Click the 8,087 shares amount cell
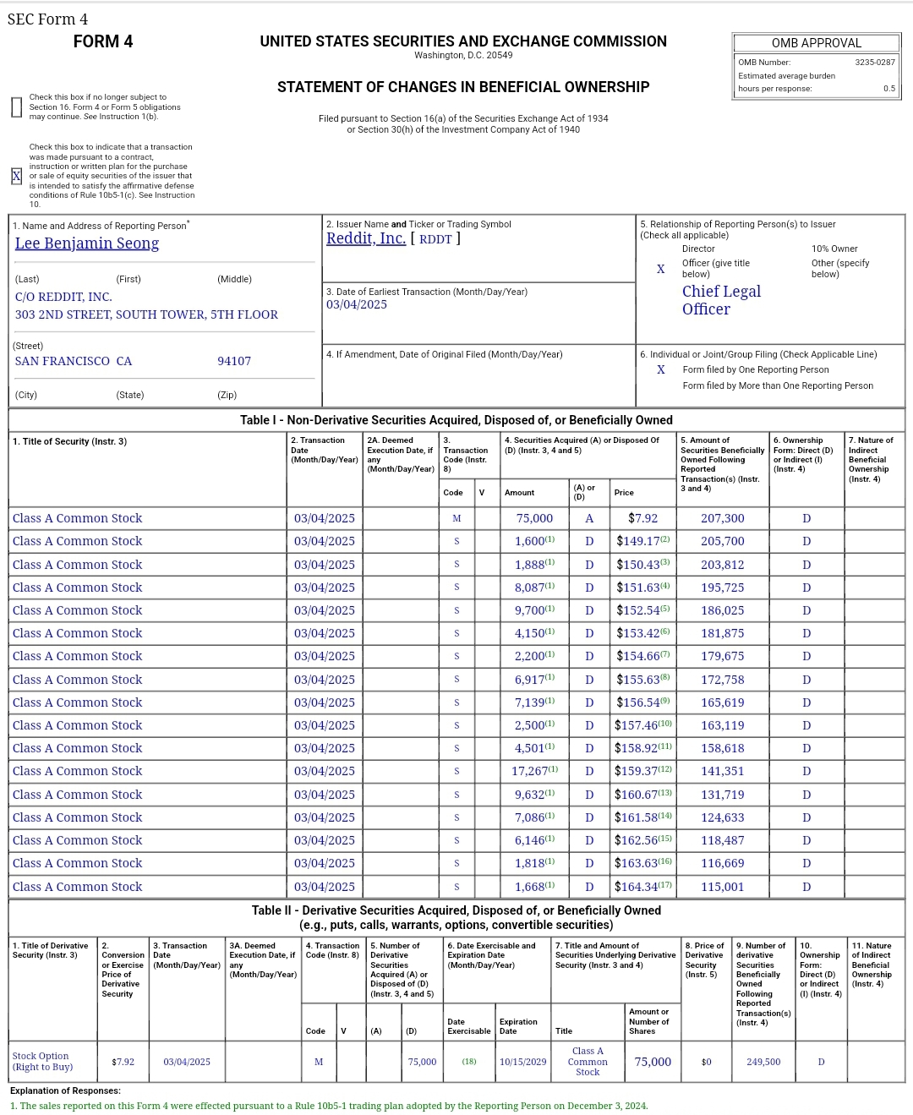913x1115 pixels. pos(535,588)
